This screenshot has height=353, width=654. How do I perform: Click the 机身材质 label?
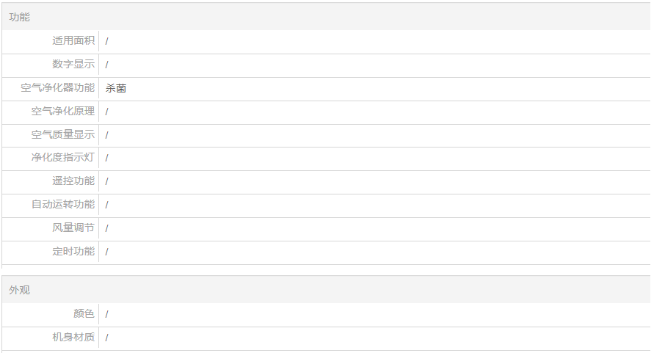(x=73, y=337)
